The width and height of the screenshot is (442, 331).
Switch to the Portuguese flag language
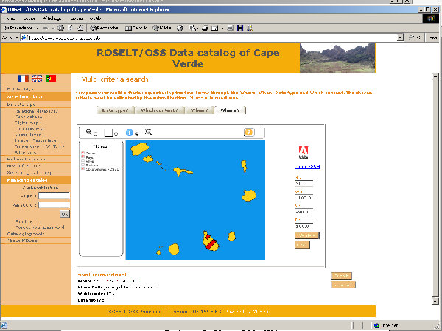tap(51, 78)
